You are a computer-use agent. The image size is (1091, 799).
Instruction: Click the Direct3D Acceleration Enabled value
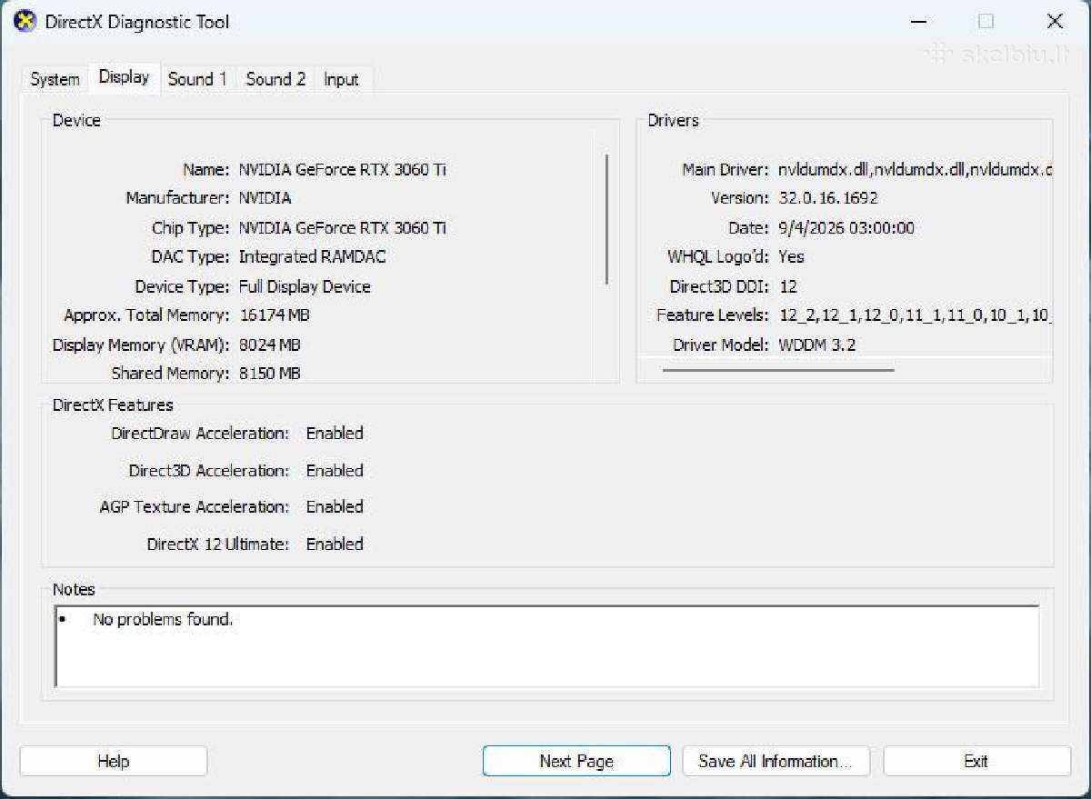point(335,471)
